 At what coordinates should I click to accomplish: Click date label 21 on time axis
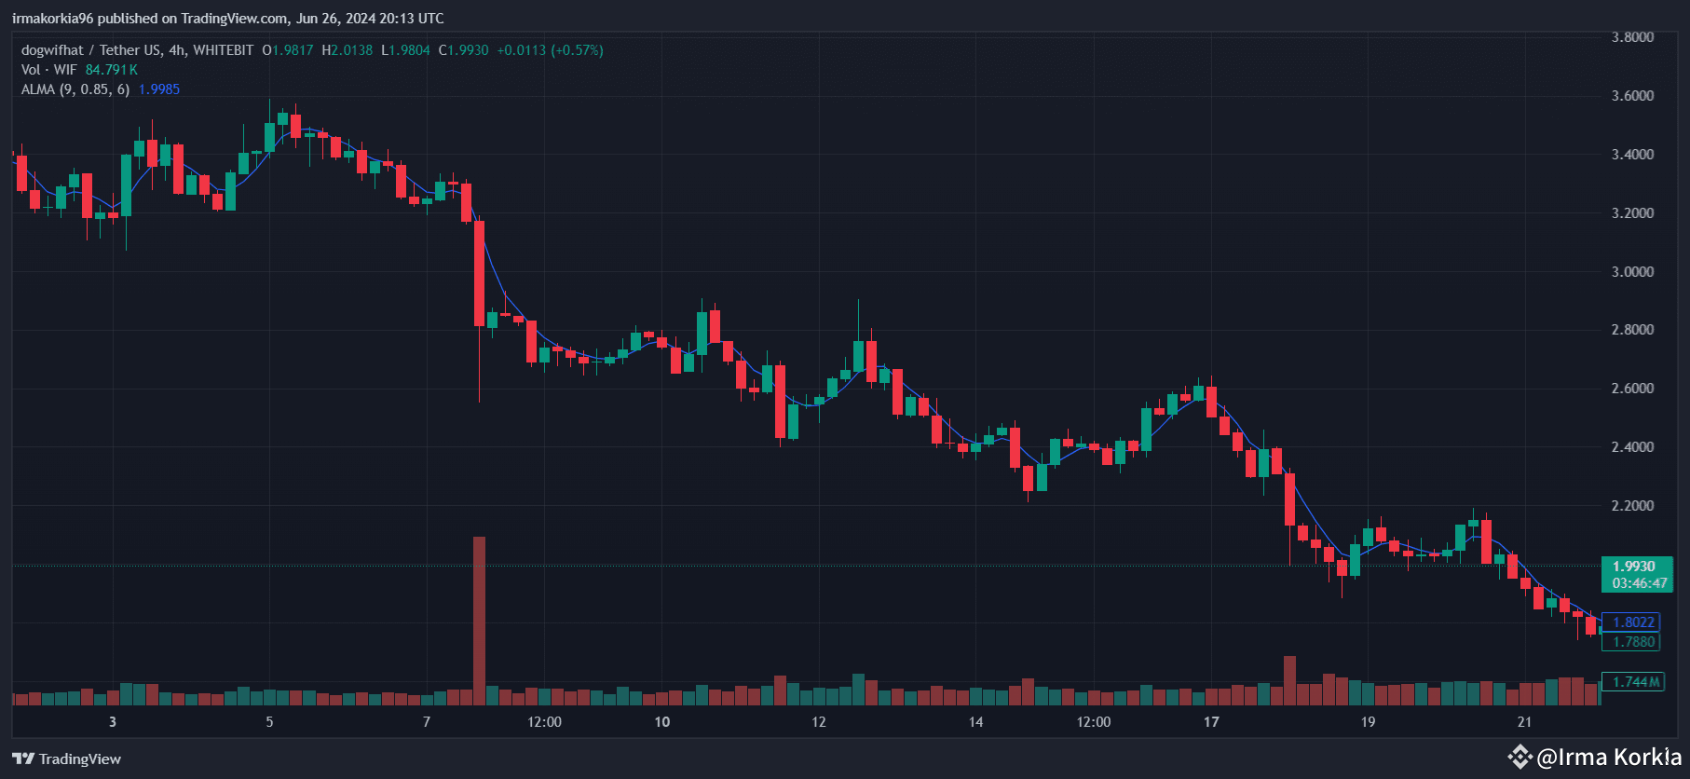[1524, 722]
